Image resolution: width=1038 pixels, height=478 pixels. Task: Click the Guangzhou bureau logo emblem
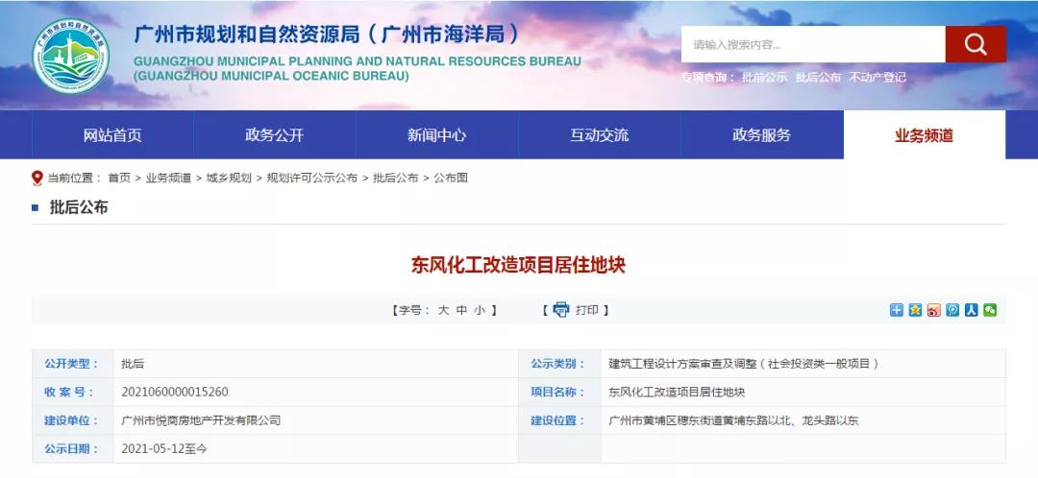tap(72, 58)
